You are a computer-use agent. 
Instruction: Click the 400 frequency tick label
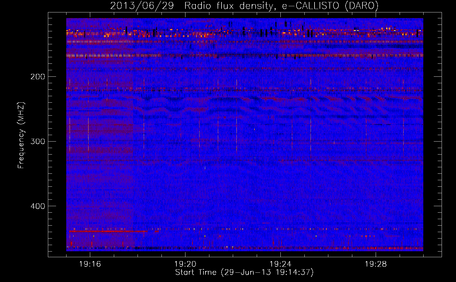tap(38, 206)
